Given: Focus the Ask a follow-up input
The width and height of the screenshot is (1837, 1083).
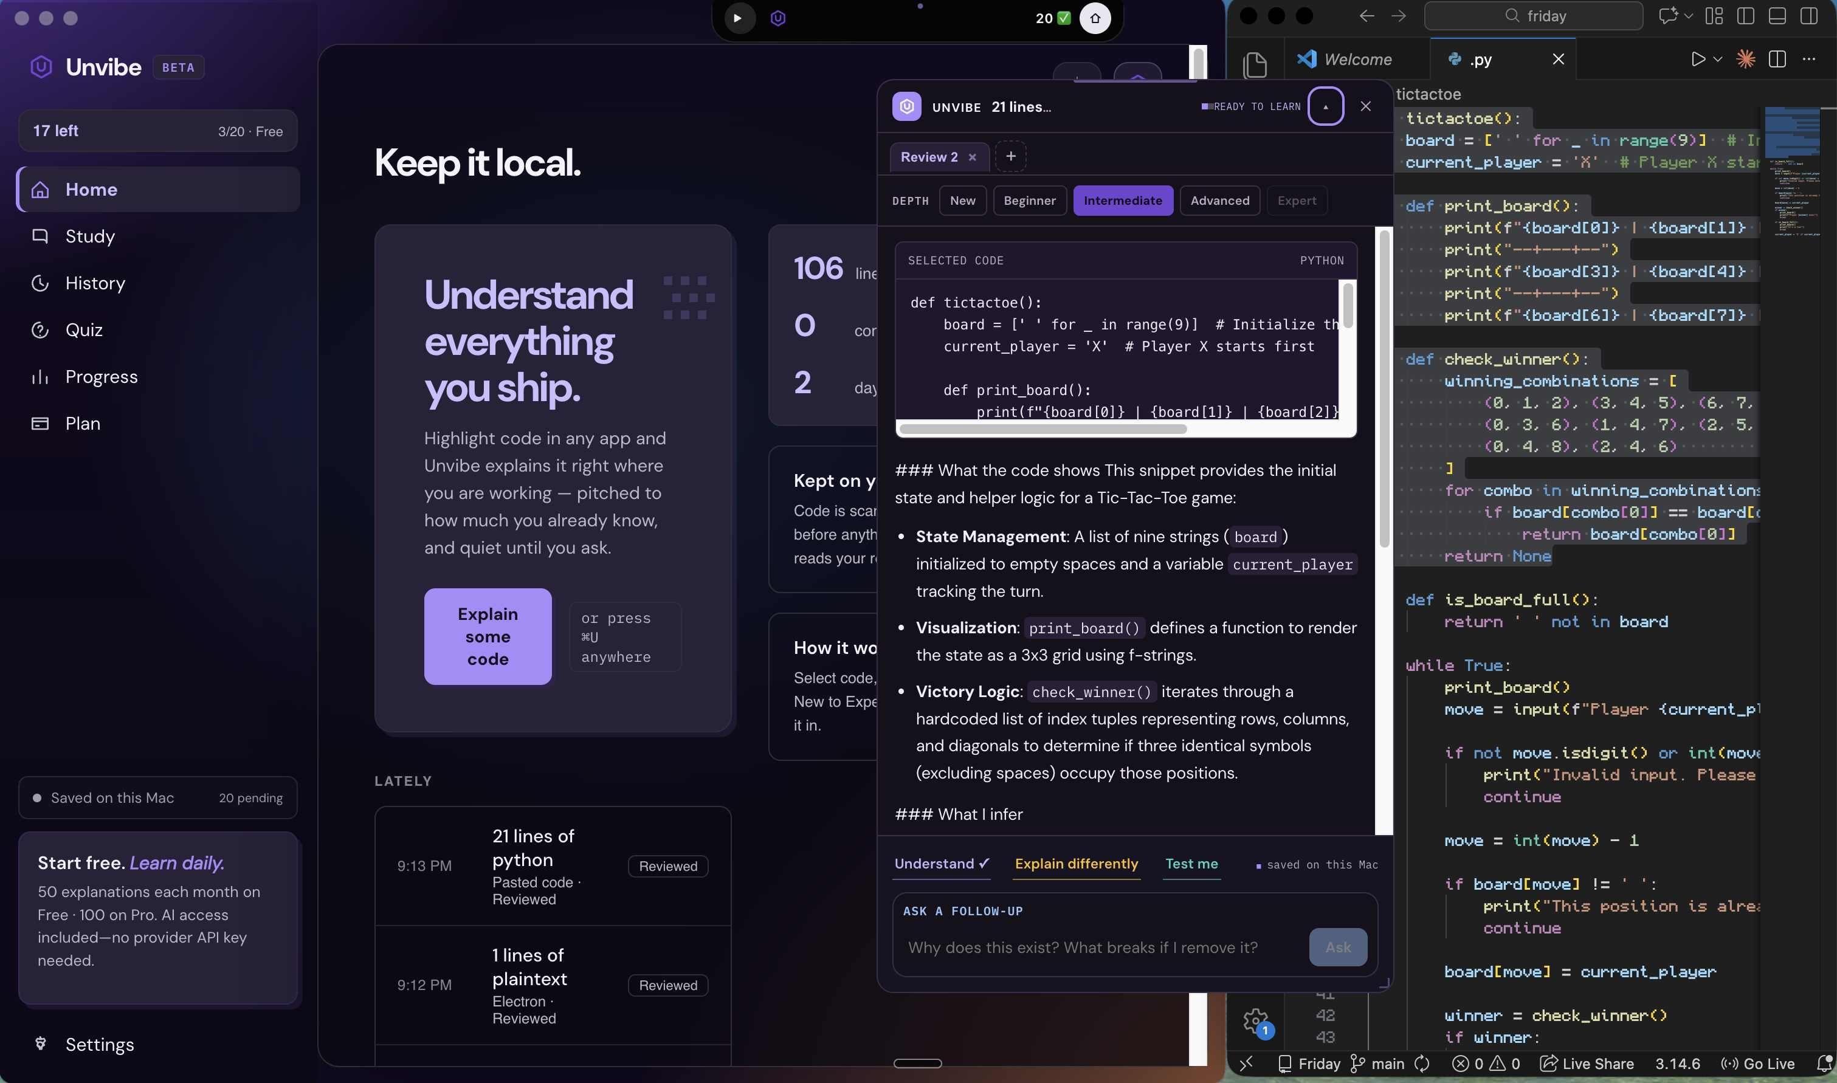Looking at the screenshot, I should [x=1101, y=948].
